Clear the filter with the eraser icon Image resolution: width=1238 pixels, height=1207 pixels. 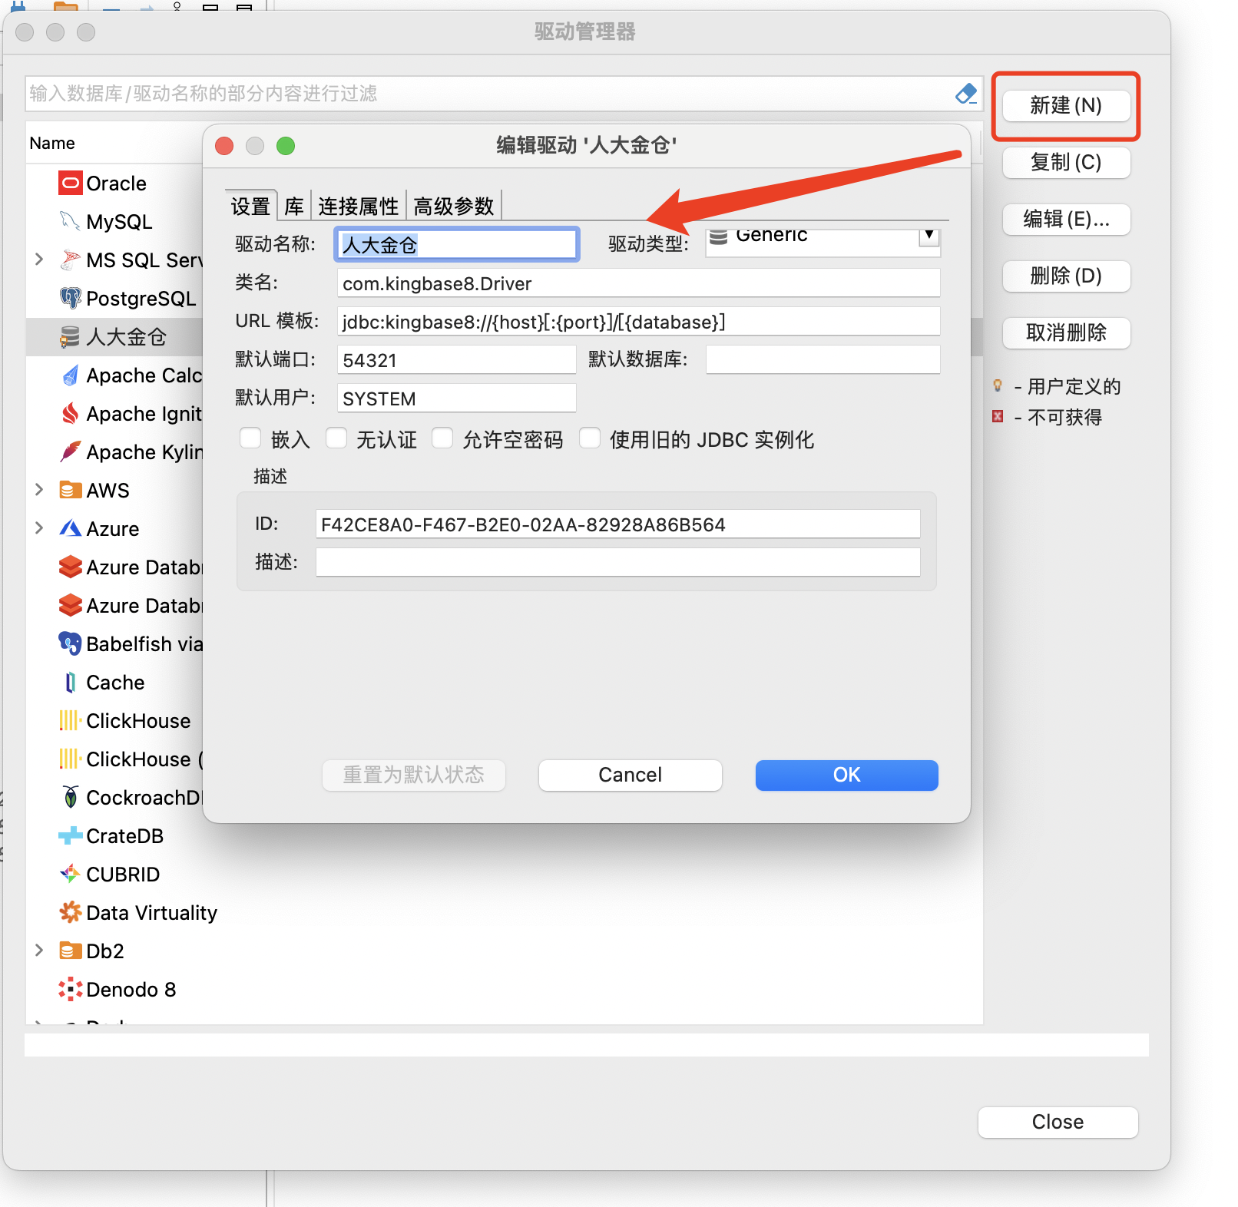coord(965,94)
